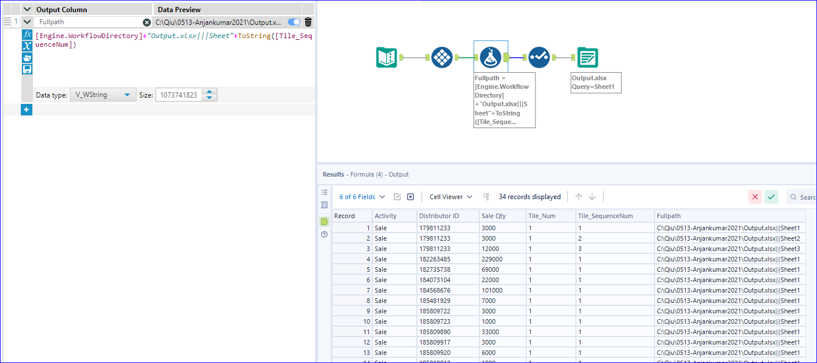Open the Columns and Constants panel

click(27, 47)
